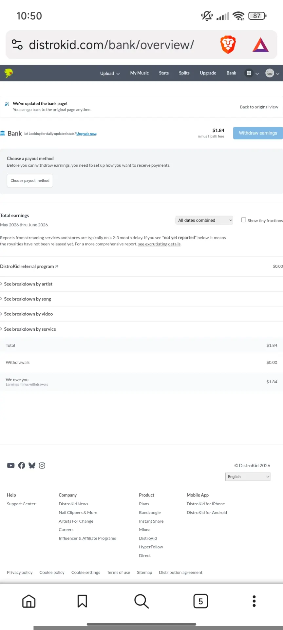Open the see excruciating details link
The image size is (283, 630).
(x=160, y=244)
